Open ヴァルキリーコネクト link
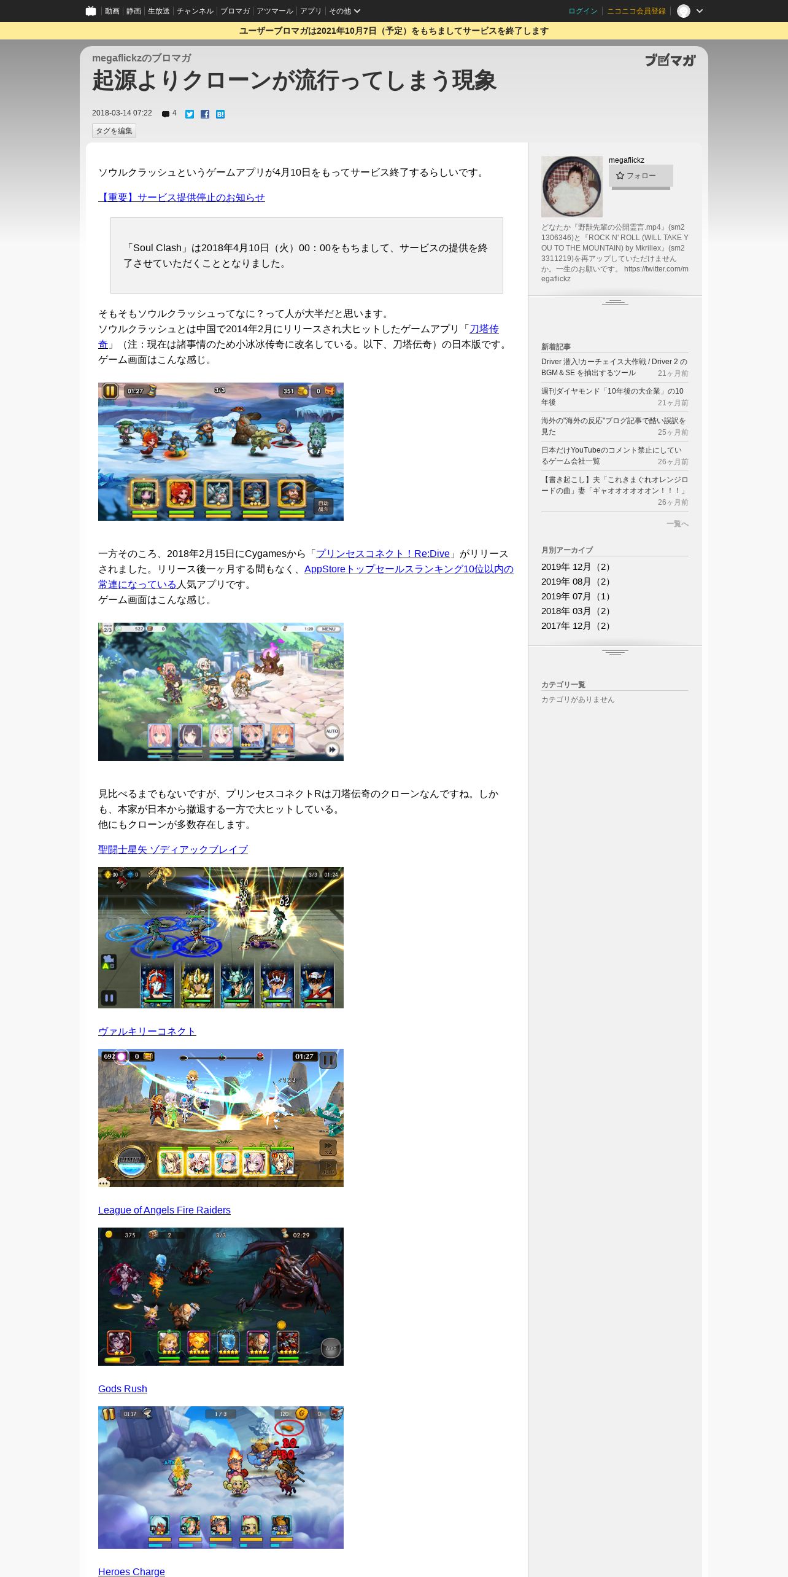The width and height of the screenshot is (788, 1577). [147, 1031]
